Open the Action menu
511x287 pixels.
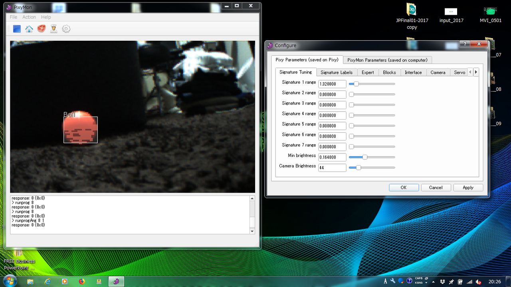point(29,17)
